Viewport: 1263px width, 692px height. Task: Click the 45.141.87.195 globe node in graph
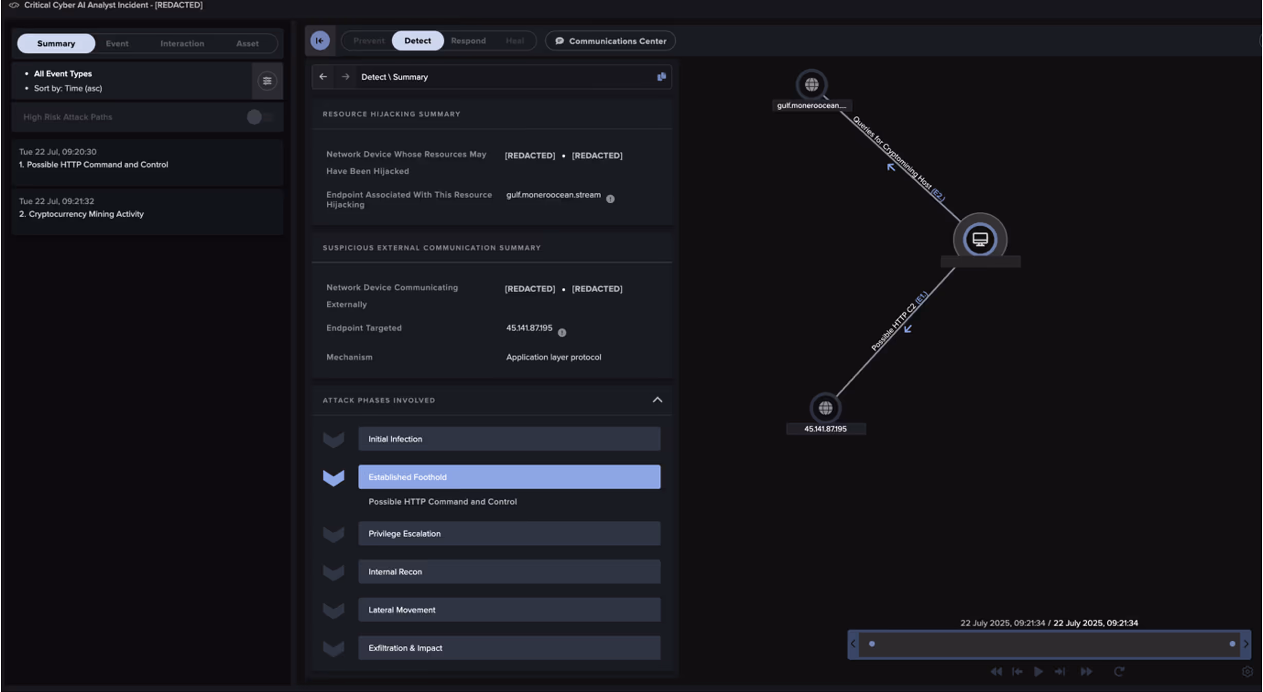coord(825,408)
